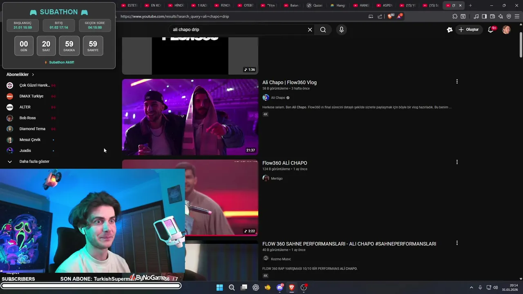Click the YouTube search magnifier button

(323, 29)
